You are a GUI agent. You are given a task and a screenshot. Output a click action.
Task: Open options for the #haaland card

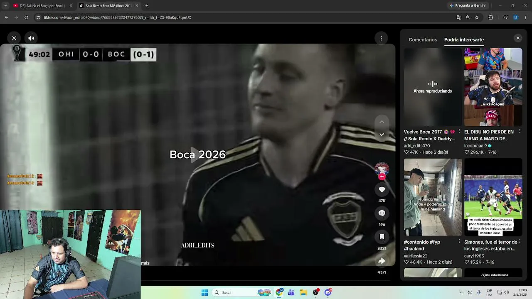[459, 242]
